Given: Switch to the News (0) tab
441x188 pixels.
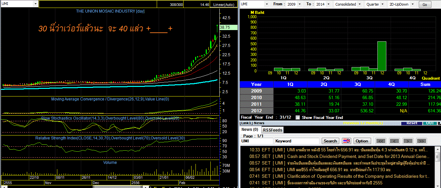Looking at the screenshot, I should tap(250, 130).
